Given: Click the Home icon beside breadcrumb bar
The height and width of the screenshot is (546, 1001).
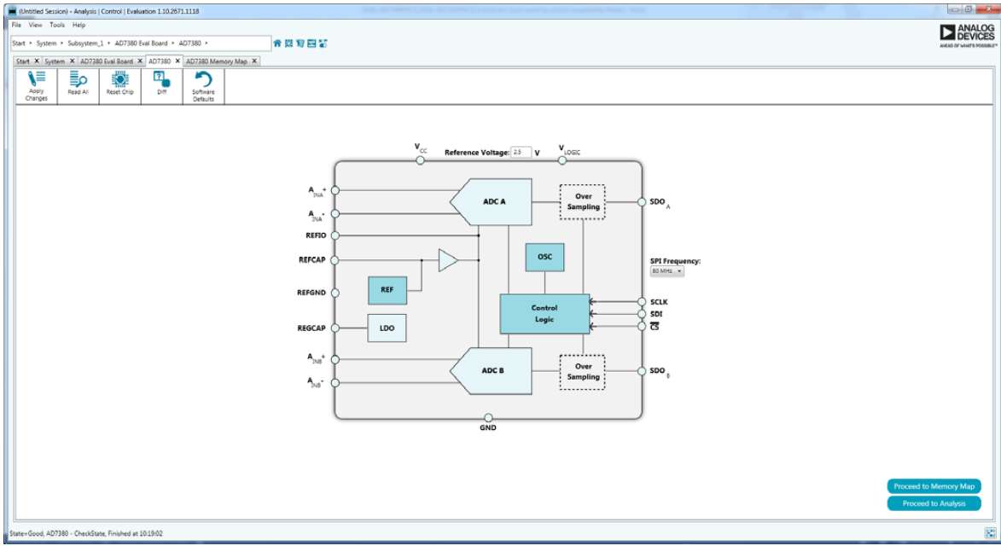Looking at the screenshot, I should (x=277, y=43).
